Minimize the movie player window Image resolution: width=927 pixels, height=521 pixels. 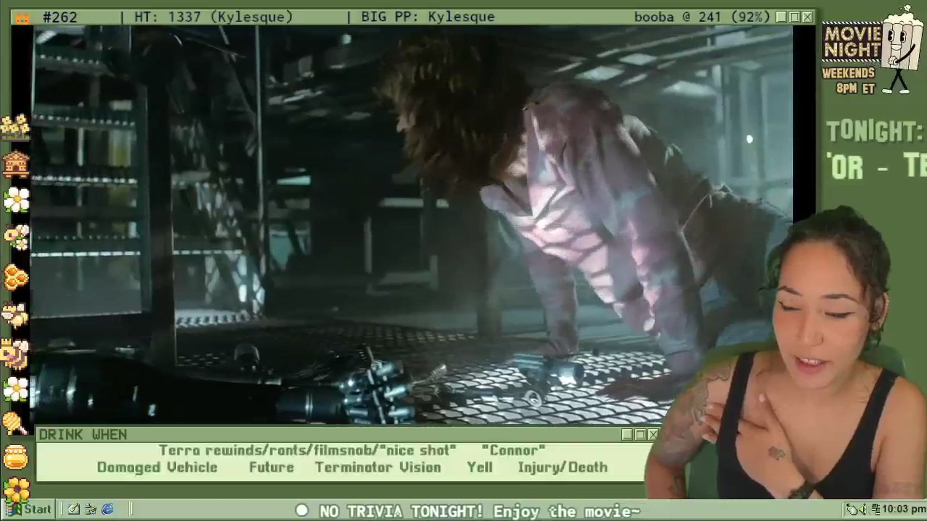(782, 17)
